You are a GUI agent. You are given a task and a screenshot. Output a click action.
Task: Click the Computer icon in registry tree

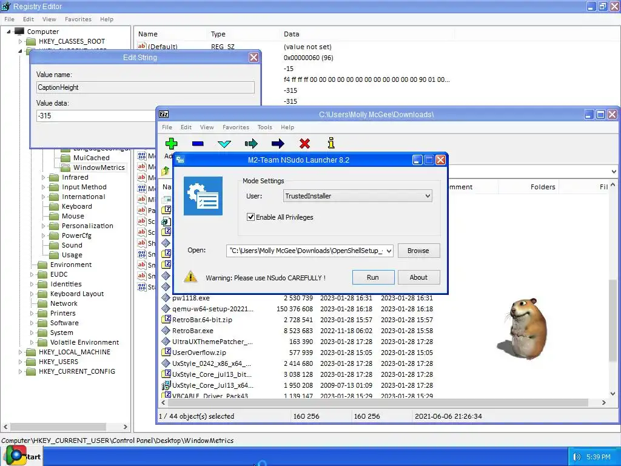(x=19, y=31)
